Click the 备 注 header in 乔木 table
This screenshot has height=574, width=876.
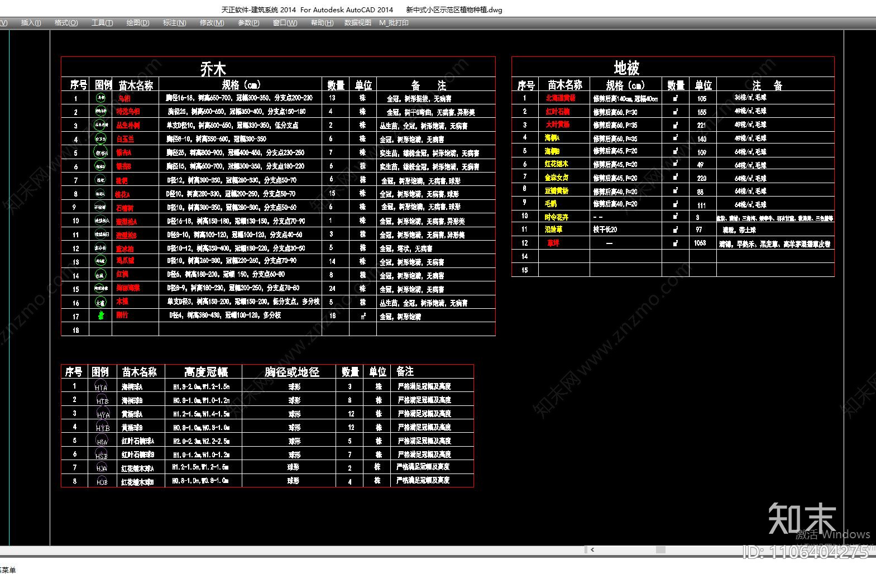click(429, 85)
